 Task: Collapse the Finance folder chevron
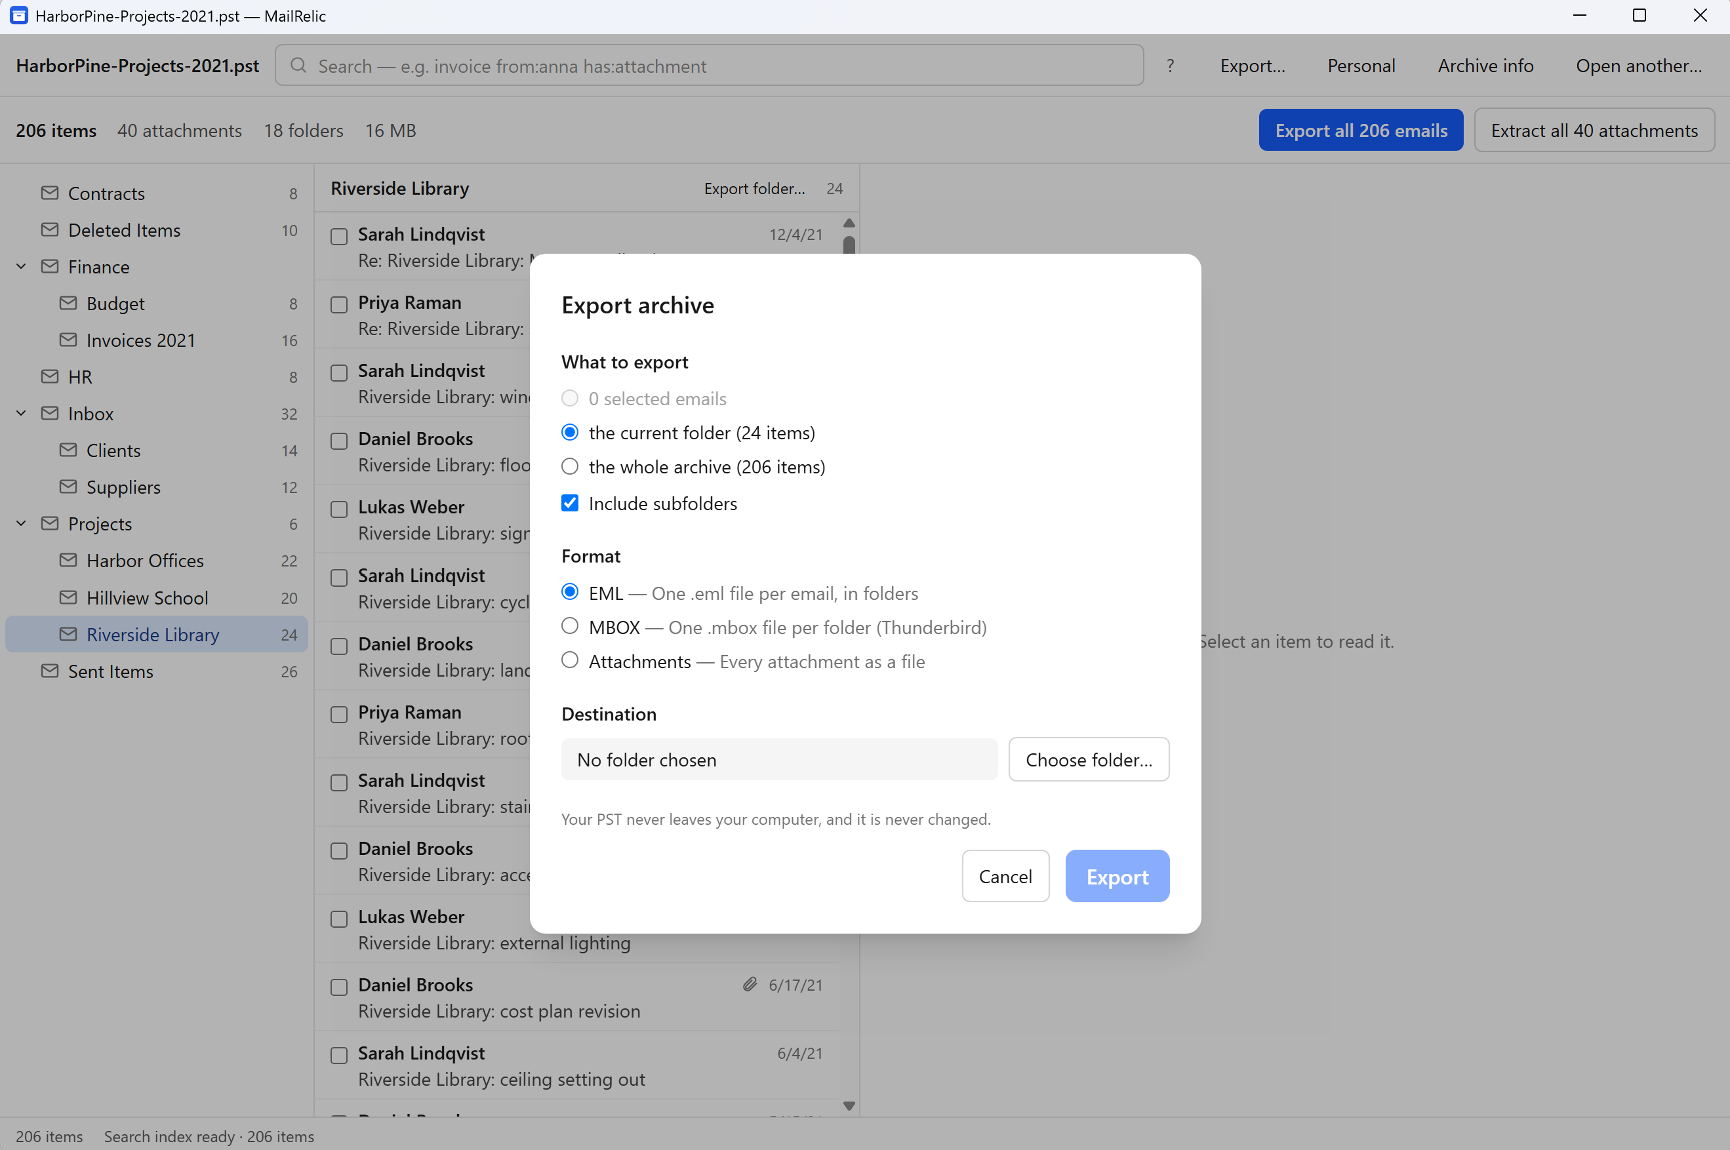21,266
